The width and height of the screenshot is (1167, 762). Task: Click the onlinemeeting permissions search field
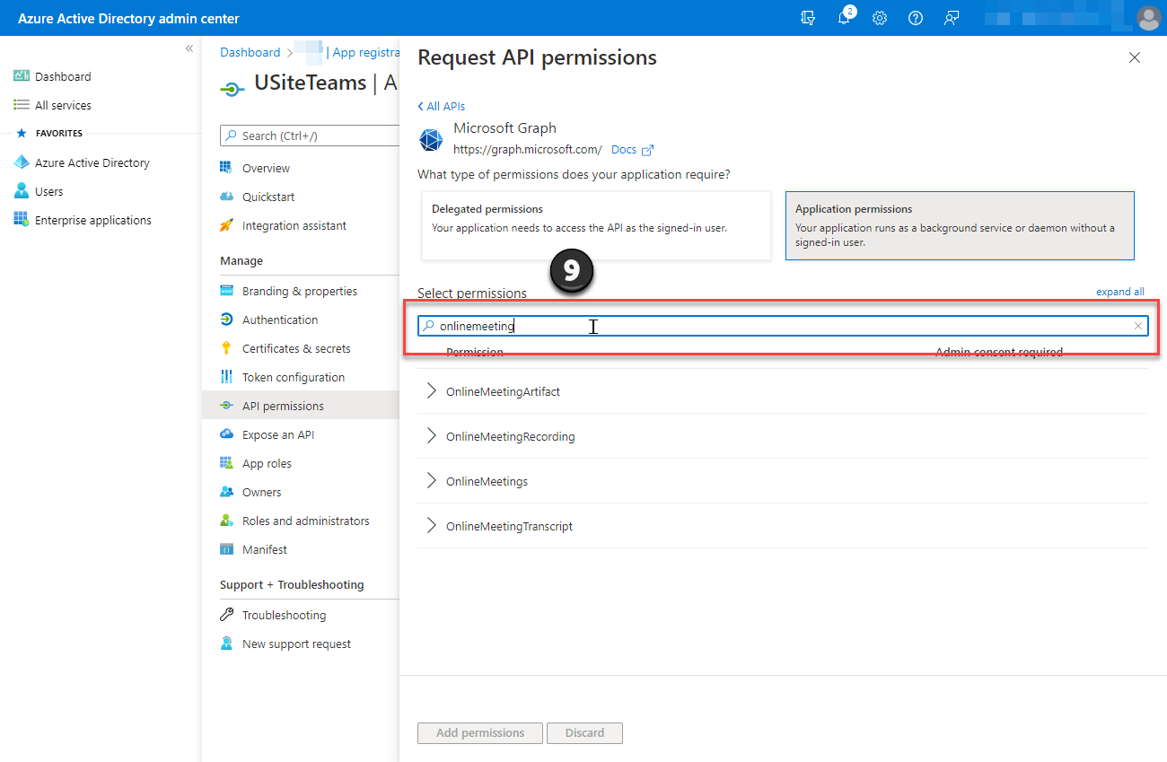tap(783, 326)
